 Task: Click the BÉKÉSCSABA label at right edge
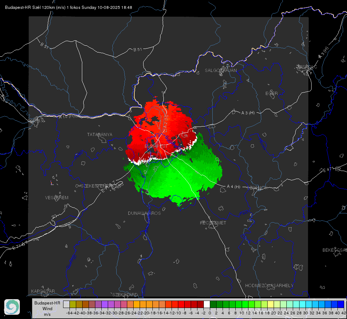335,250
